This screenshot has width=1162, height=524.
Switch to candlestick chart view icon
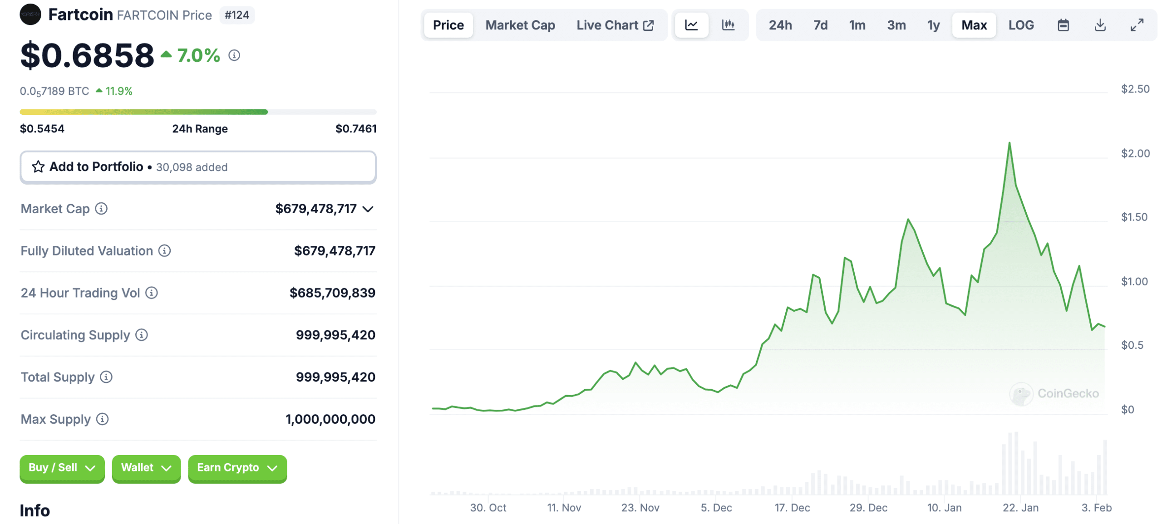pos(728,25)
